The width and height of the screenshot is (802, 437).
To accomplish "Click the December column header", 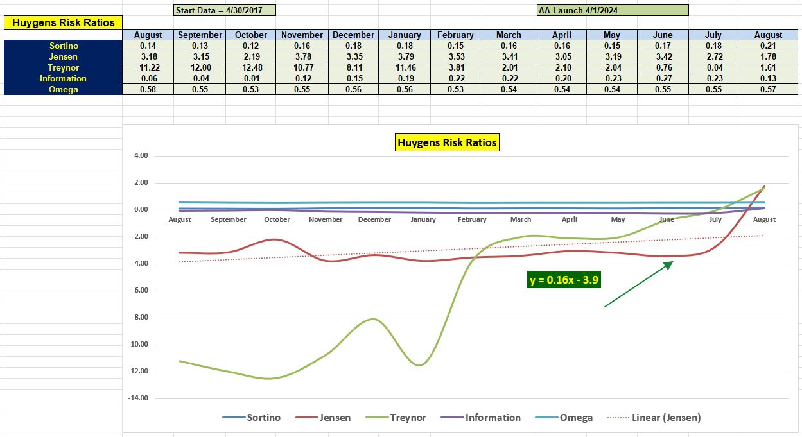I will click(x=353, y=35).
